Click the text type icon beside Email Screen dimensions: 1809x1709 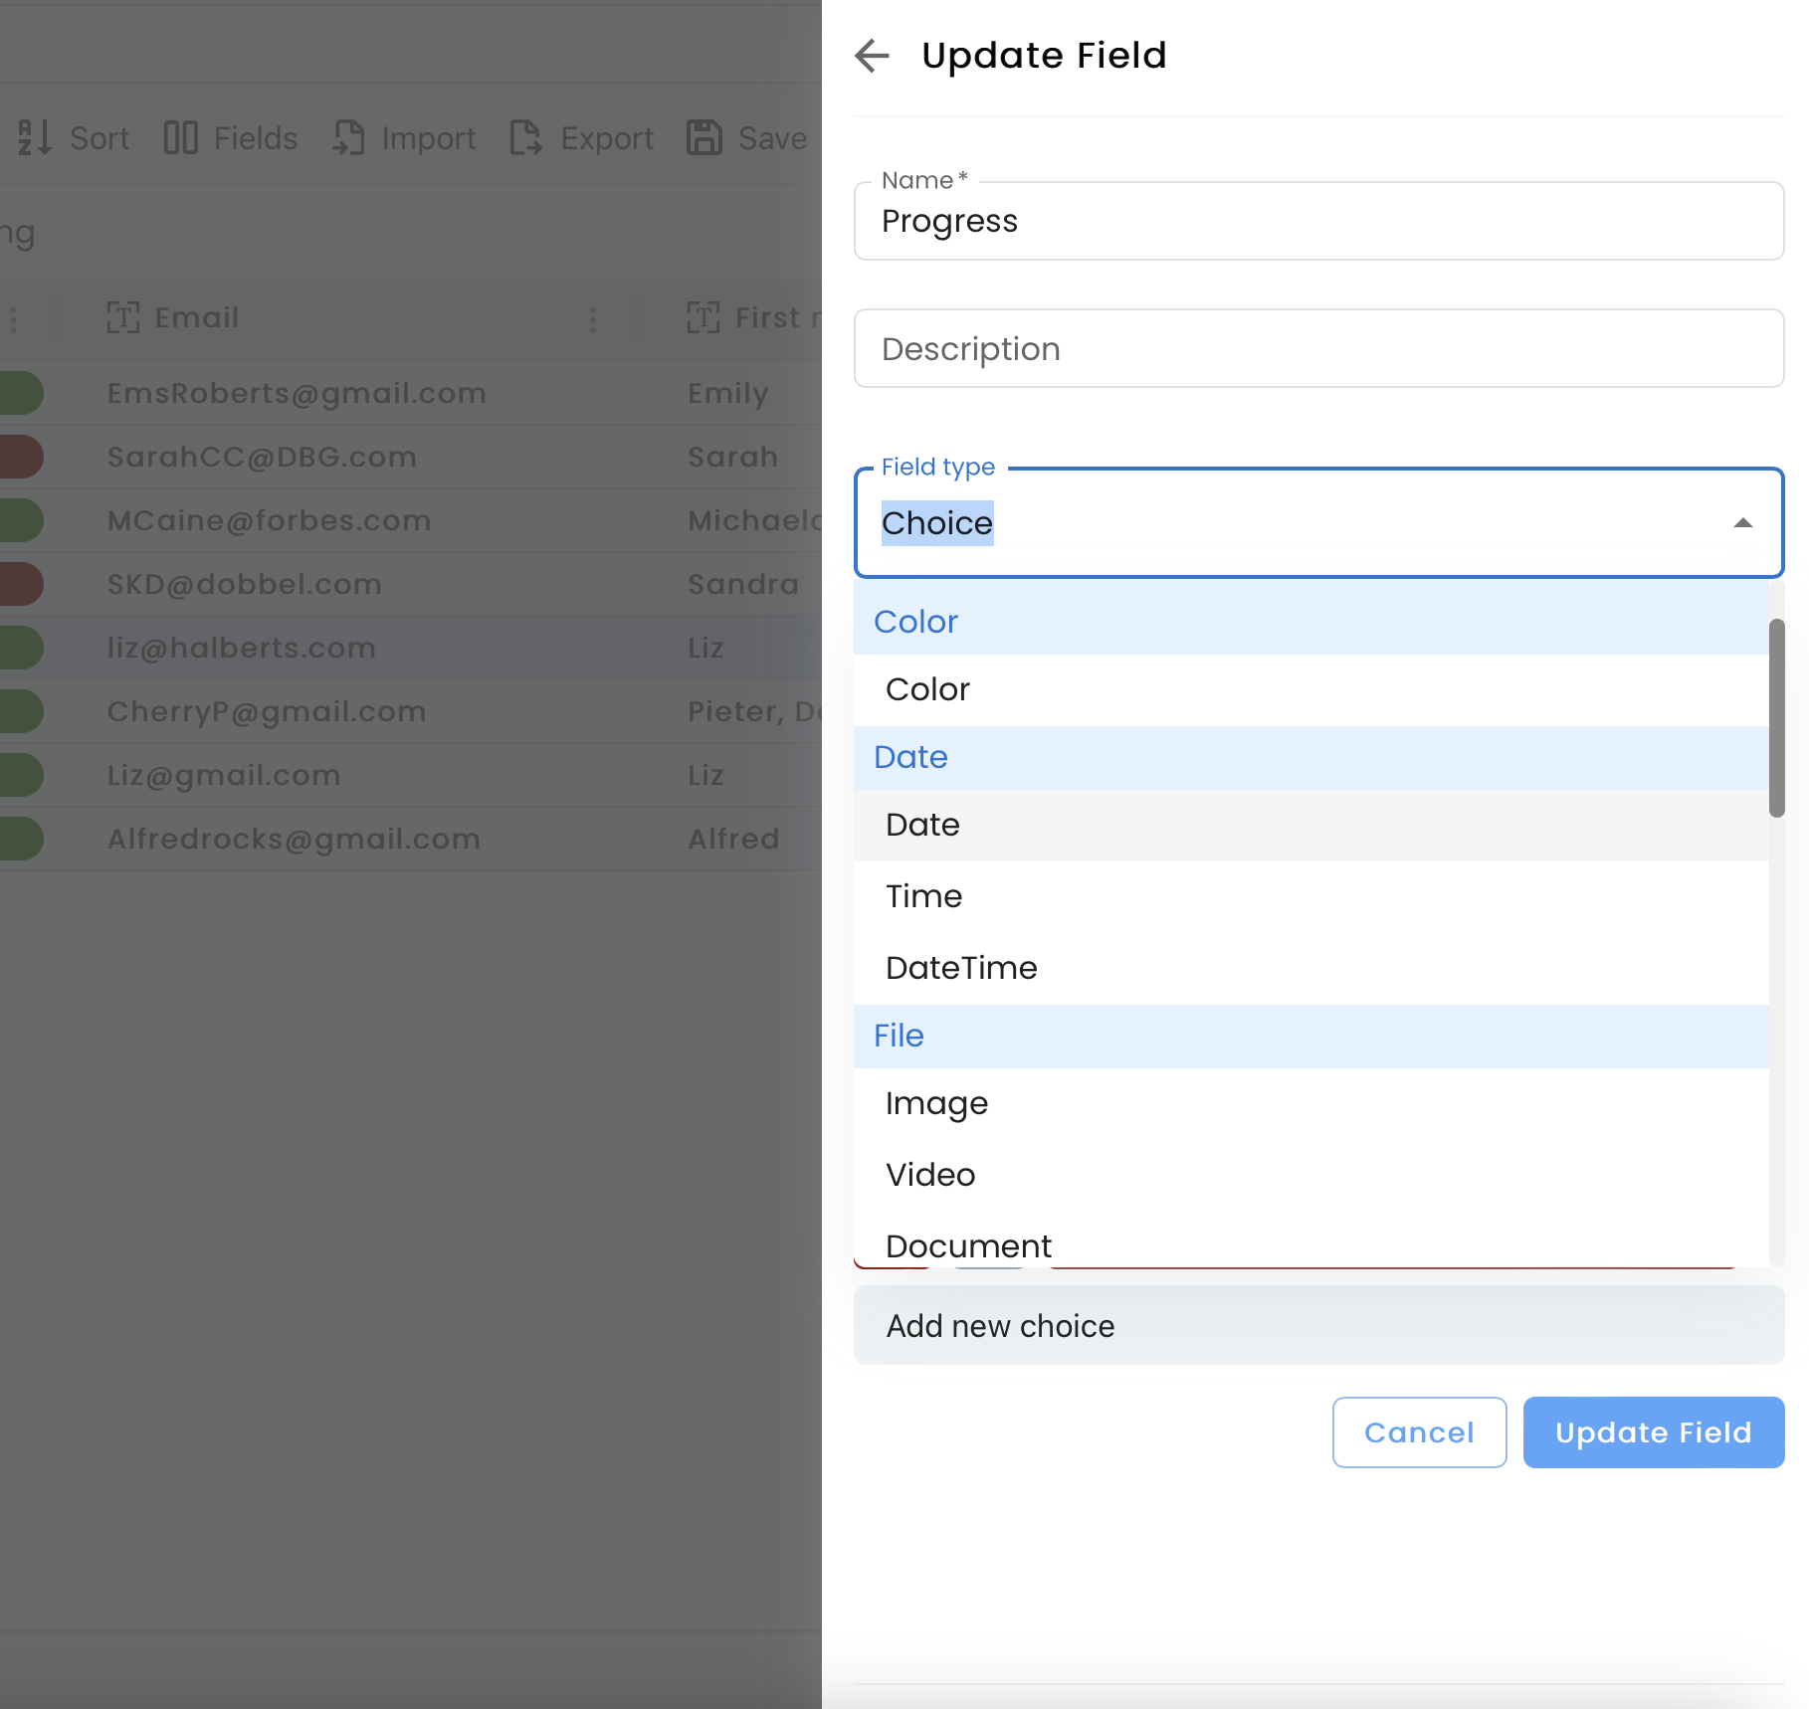(x=123, y=318)
